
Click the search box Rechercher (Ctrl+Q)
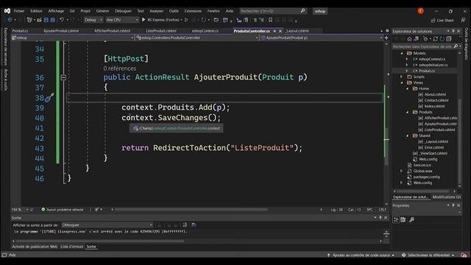(x=273, y=11)
